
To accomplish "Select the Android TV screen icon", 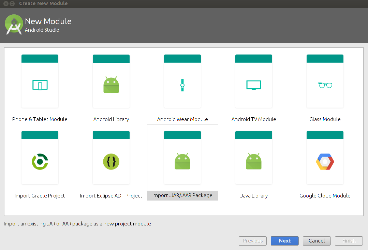I will point(254,85).
